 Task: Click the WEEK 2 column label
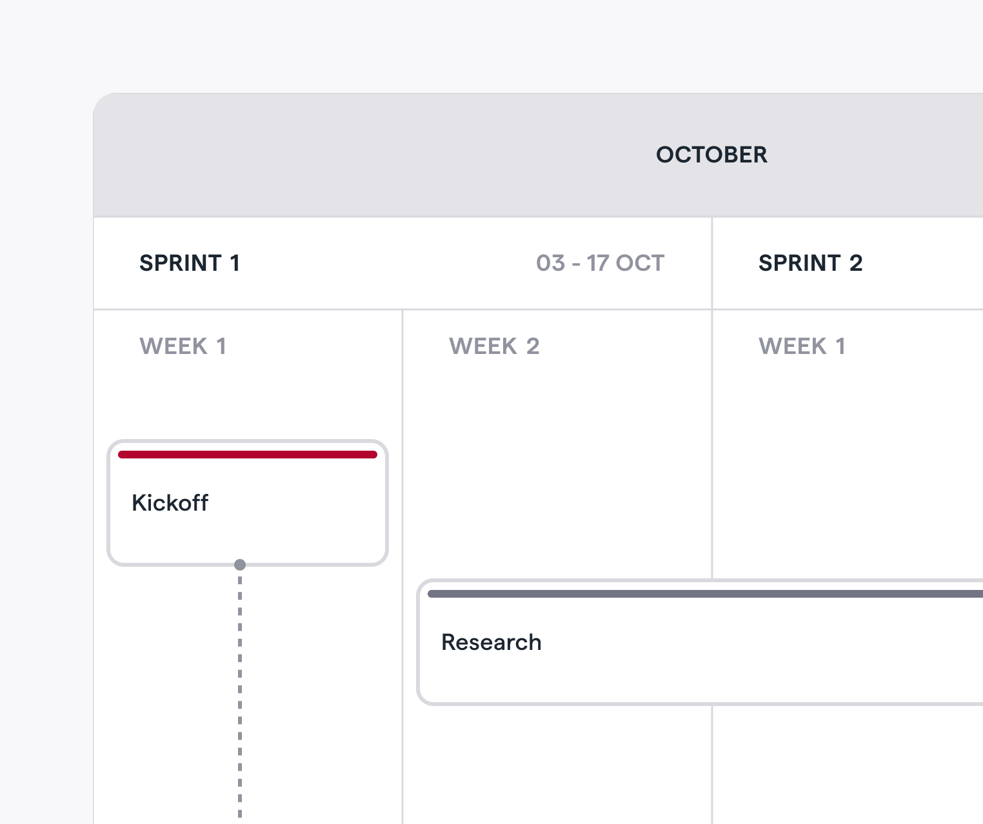(x=494, y=346)
